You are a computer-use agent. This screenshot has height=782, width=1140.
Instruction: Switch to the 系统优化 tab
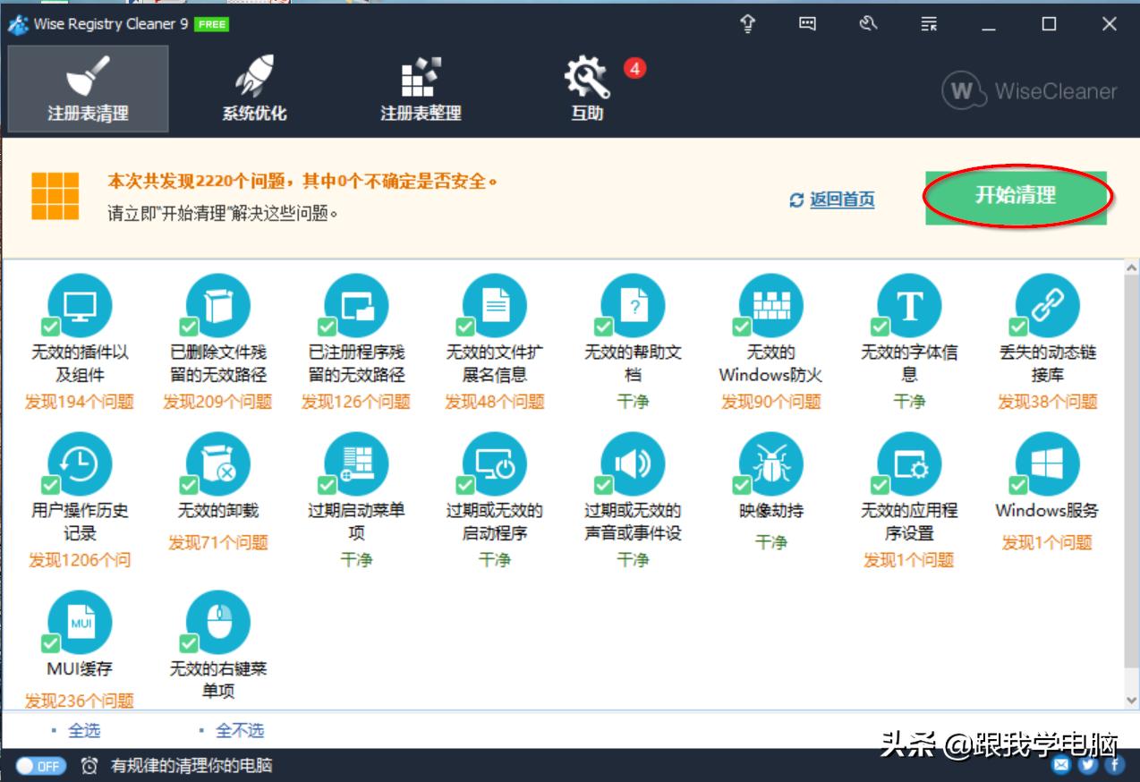click(x=252, y=88)
